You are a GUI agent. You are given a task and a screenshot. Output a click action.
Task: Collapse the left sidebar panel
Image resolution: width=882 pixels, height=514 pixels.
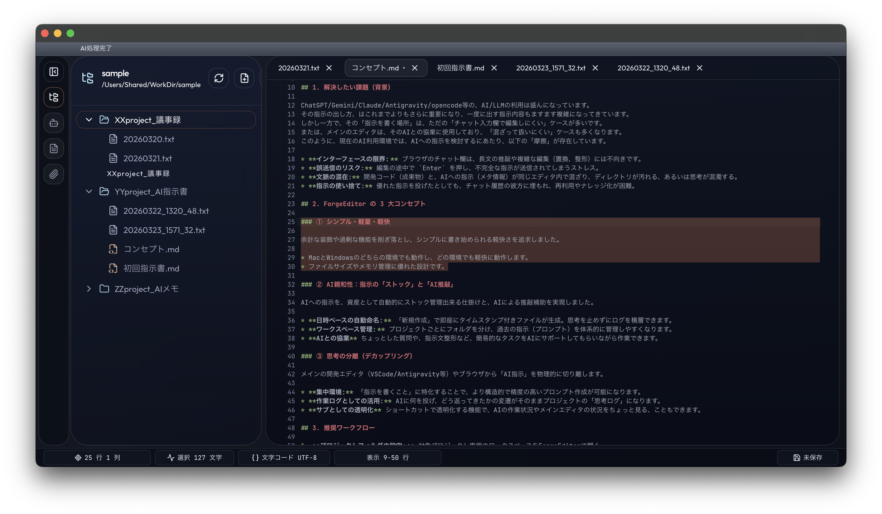[53, 71]
